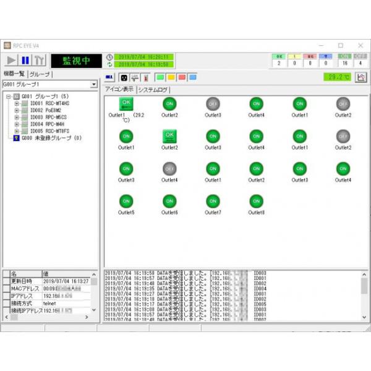Click the green 29.2 ℃ temperature display
Image resolution: width=371 pixels, height=371 pixels.
click(x=338, y=77)
